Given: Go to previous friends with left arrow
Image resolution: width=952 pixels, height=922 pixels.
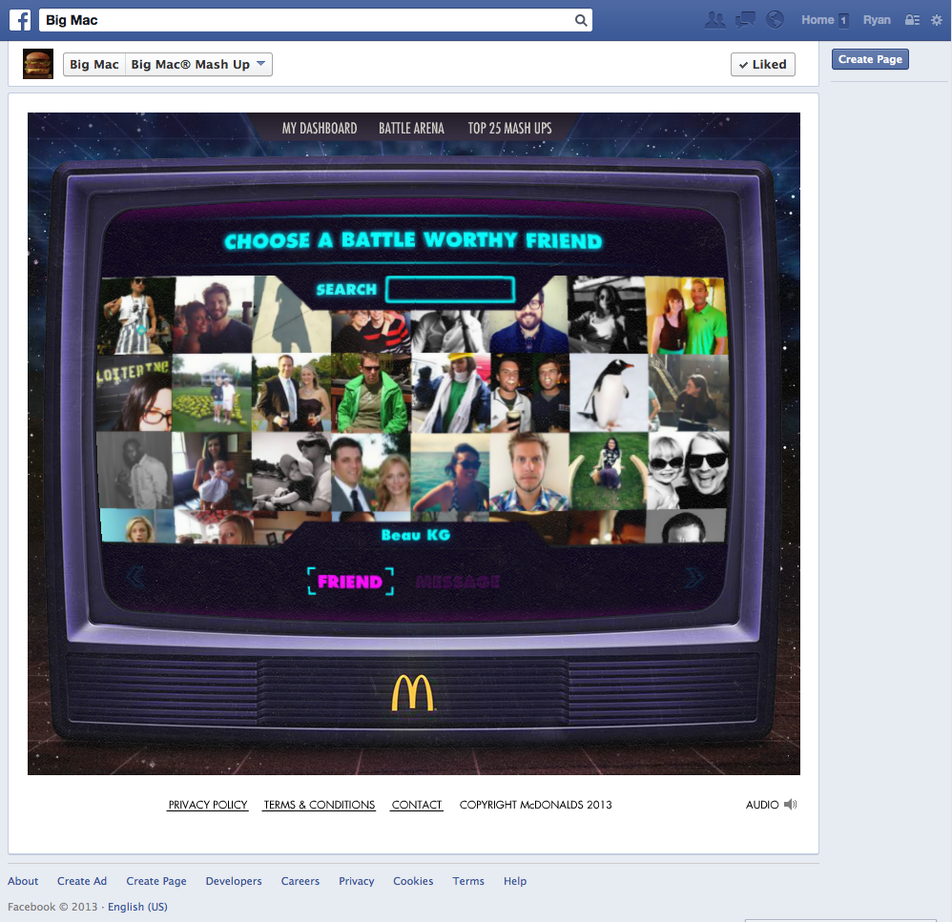Looking at the screenshot, I should (135, 577).
